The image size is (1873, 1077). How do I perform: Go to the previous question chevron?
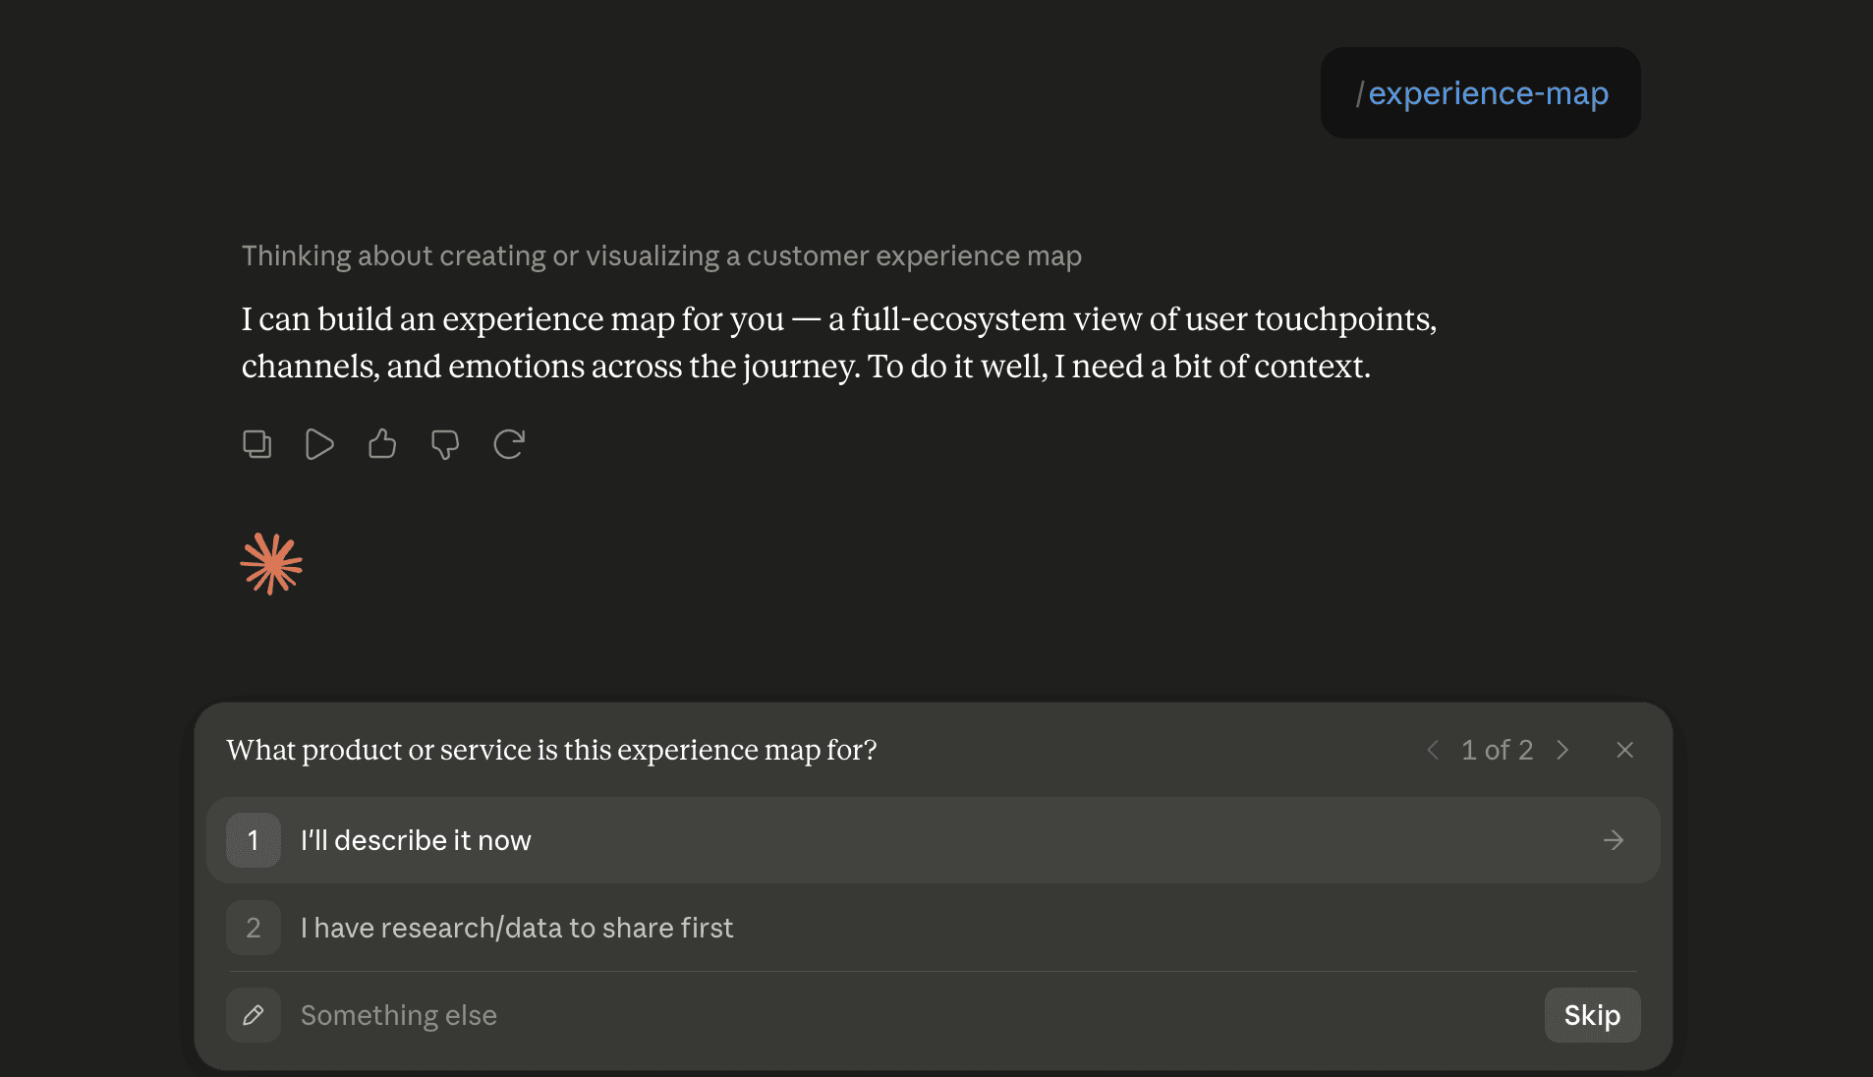click(x=1433, y=750)
